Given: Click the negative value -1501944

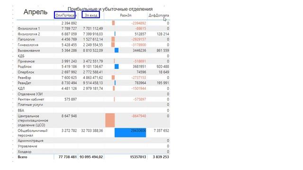Looking at the screenshot, I should point(139,88).
